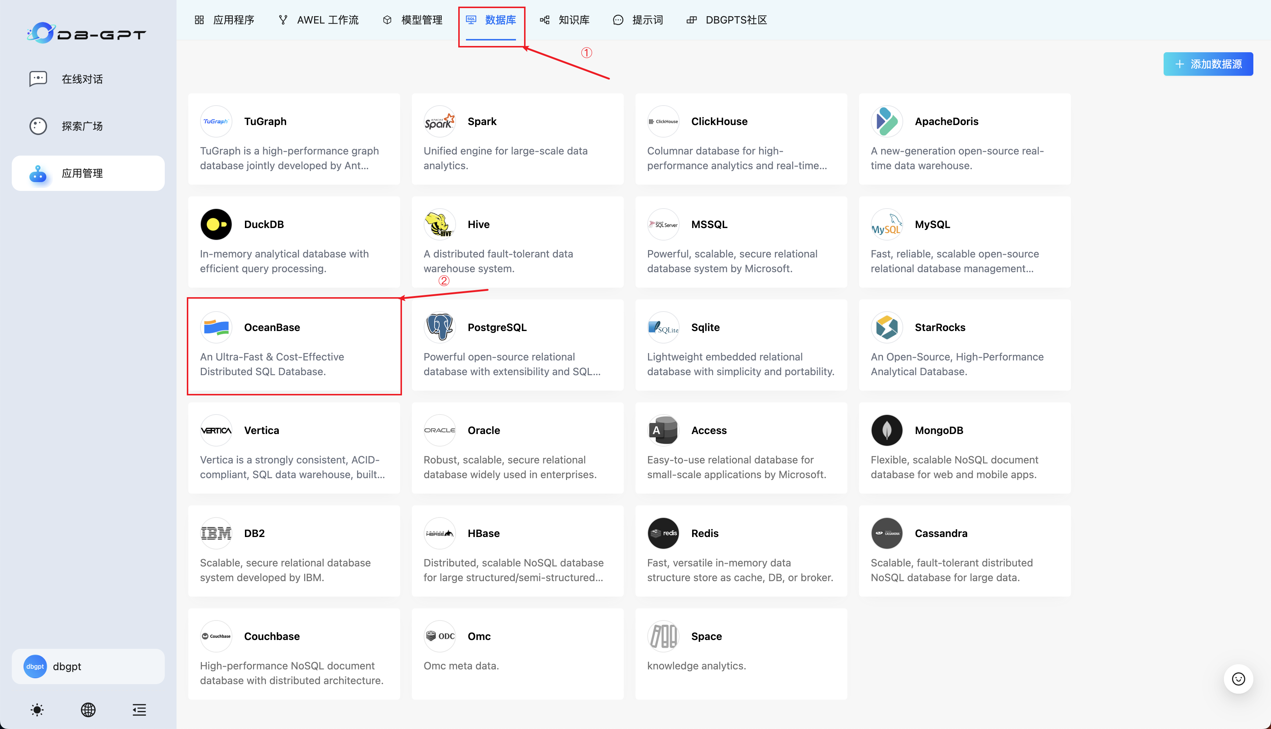Click the ApacheDoris logo icon
Image resolution: width=1271 pixels, height=729 pixels.
pyautogui.click(x=887, y=121)
